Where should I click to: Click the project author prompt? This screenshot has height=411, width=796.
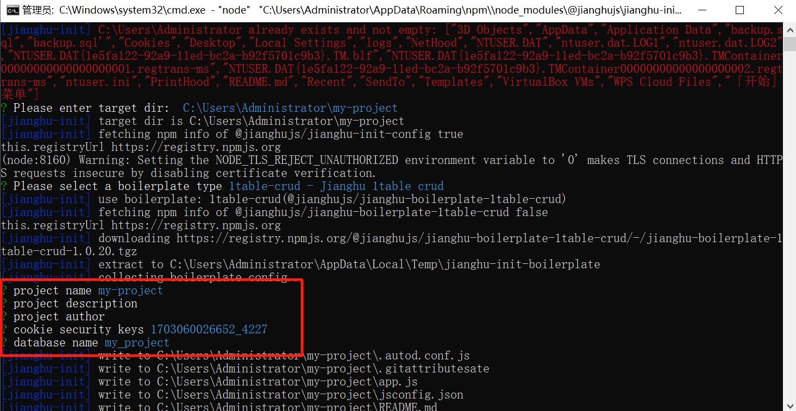tap(59, 317)
